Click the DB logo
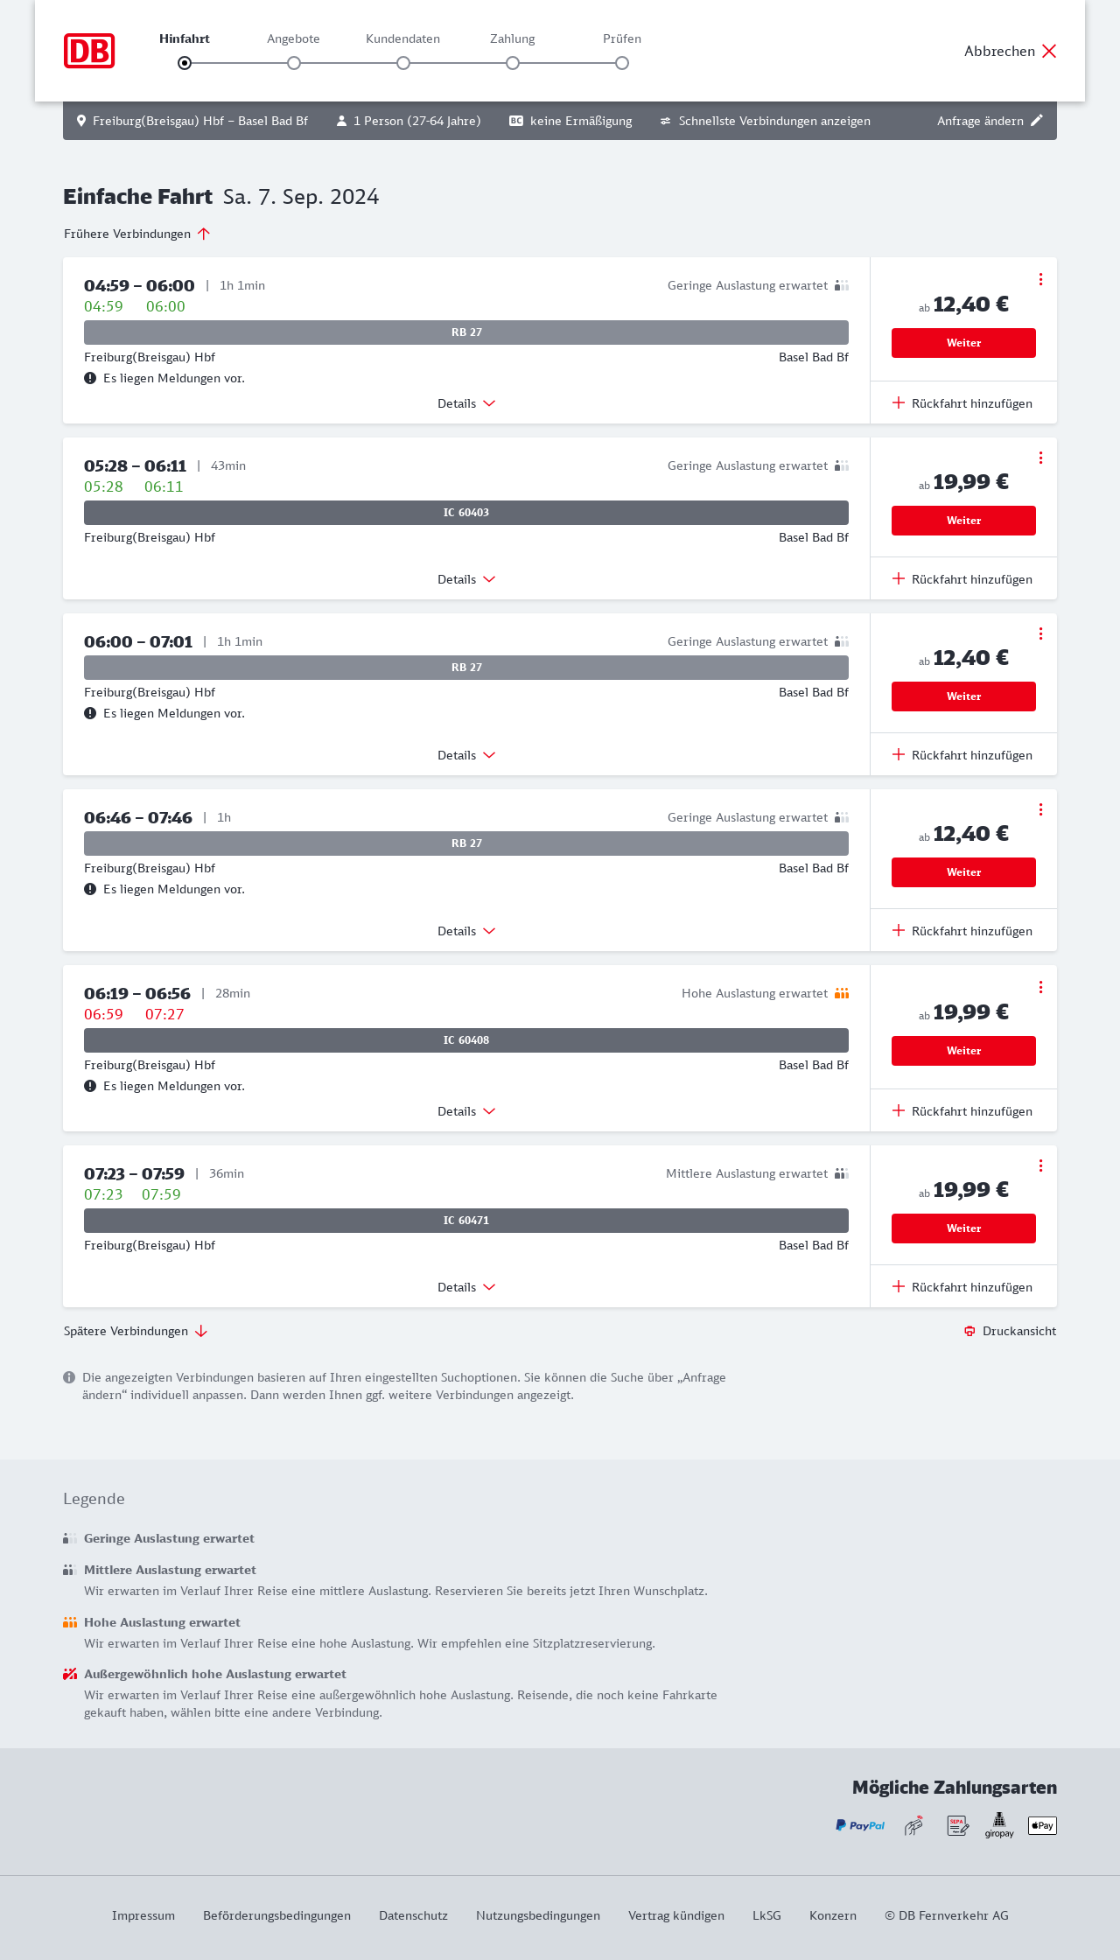The height and width of the screenshot is (1960, 1120). tap(89, 51)
